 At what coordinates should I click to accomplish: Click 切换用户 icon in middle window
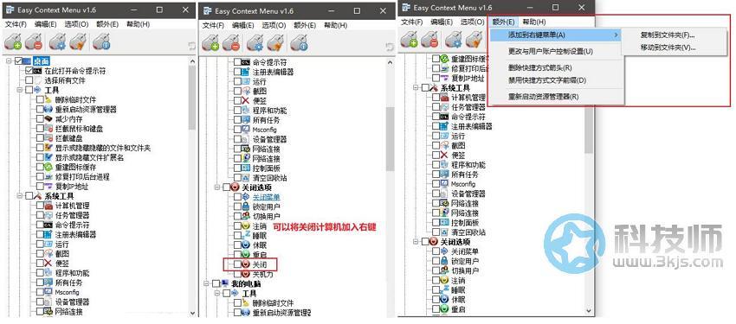(247, 216)
